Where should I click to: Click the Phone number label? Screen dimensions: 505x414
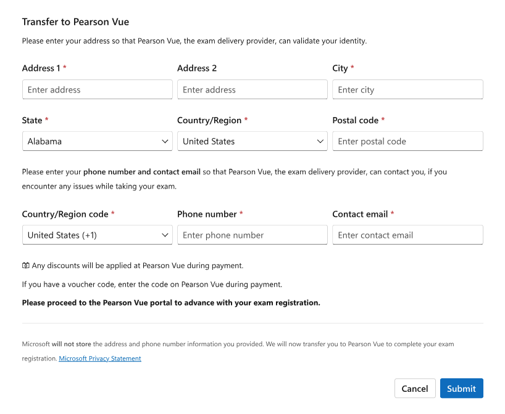(207, 214)
